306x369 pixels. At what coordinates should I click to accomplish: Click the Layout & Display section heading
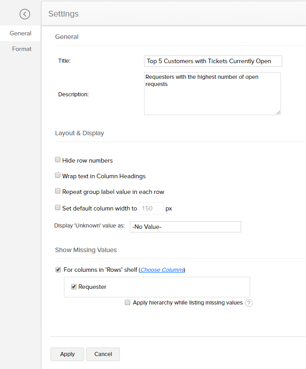point(80,133)
